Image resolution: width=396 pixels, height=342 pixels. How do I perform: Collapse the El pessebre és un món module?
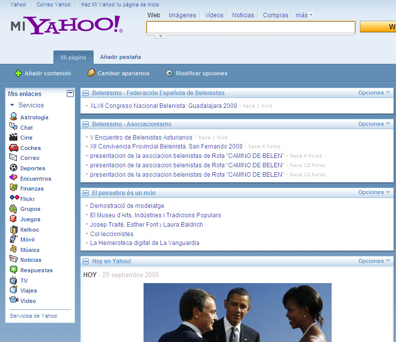(x=86, y=193)
